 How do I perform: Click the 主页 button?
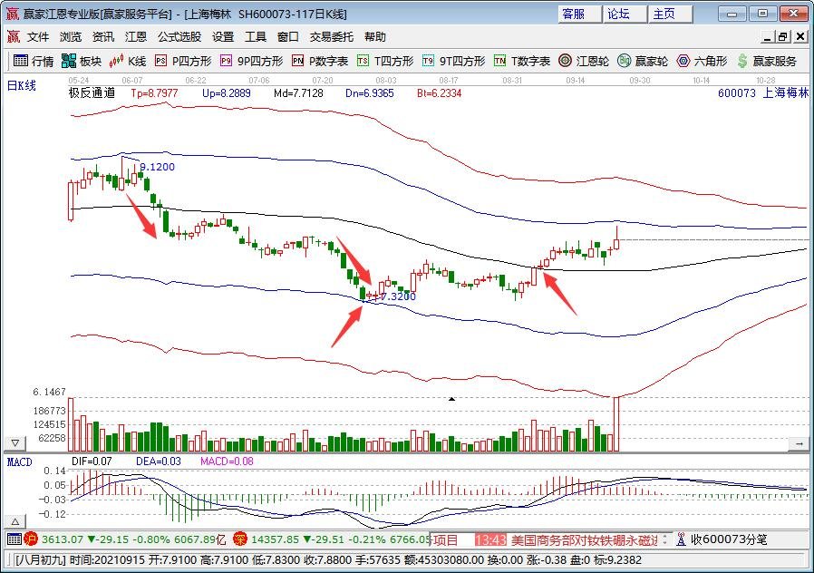[670, 14]
